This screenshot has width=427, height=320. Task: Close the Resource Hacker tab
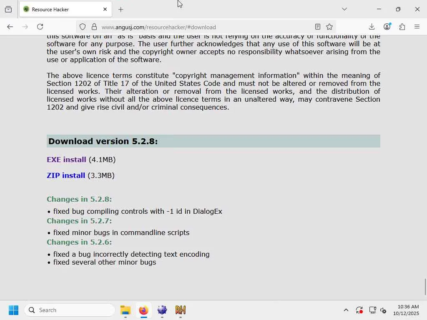pos(105,9)
